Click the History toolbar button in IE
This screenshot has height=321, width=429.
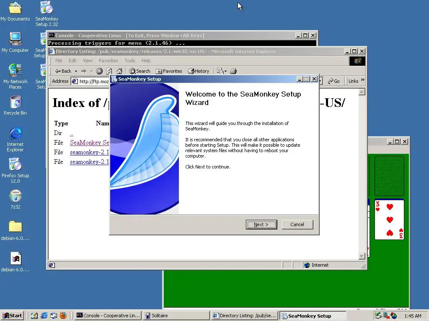[198, 71]
